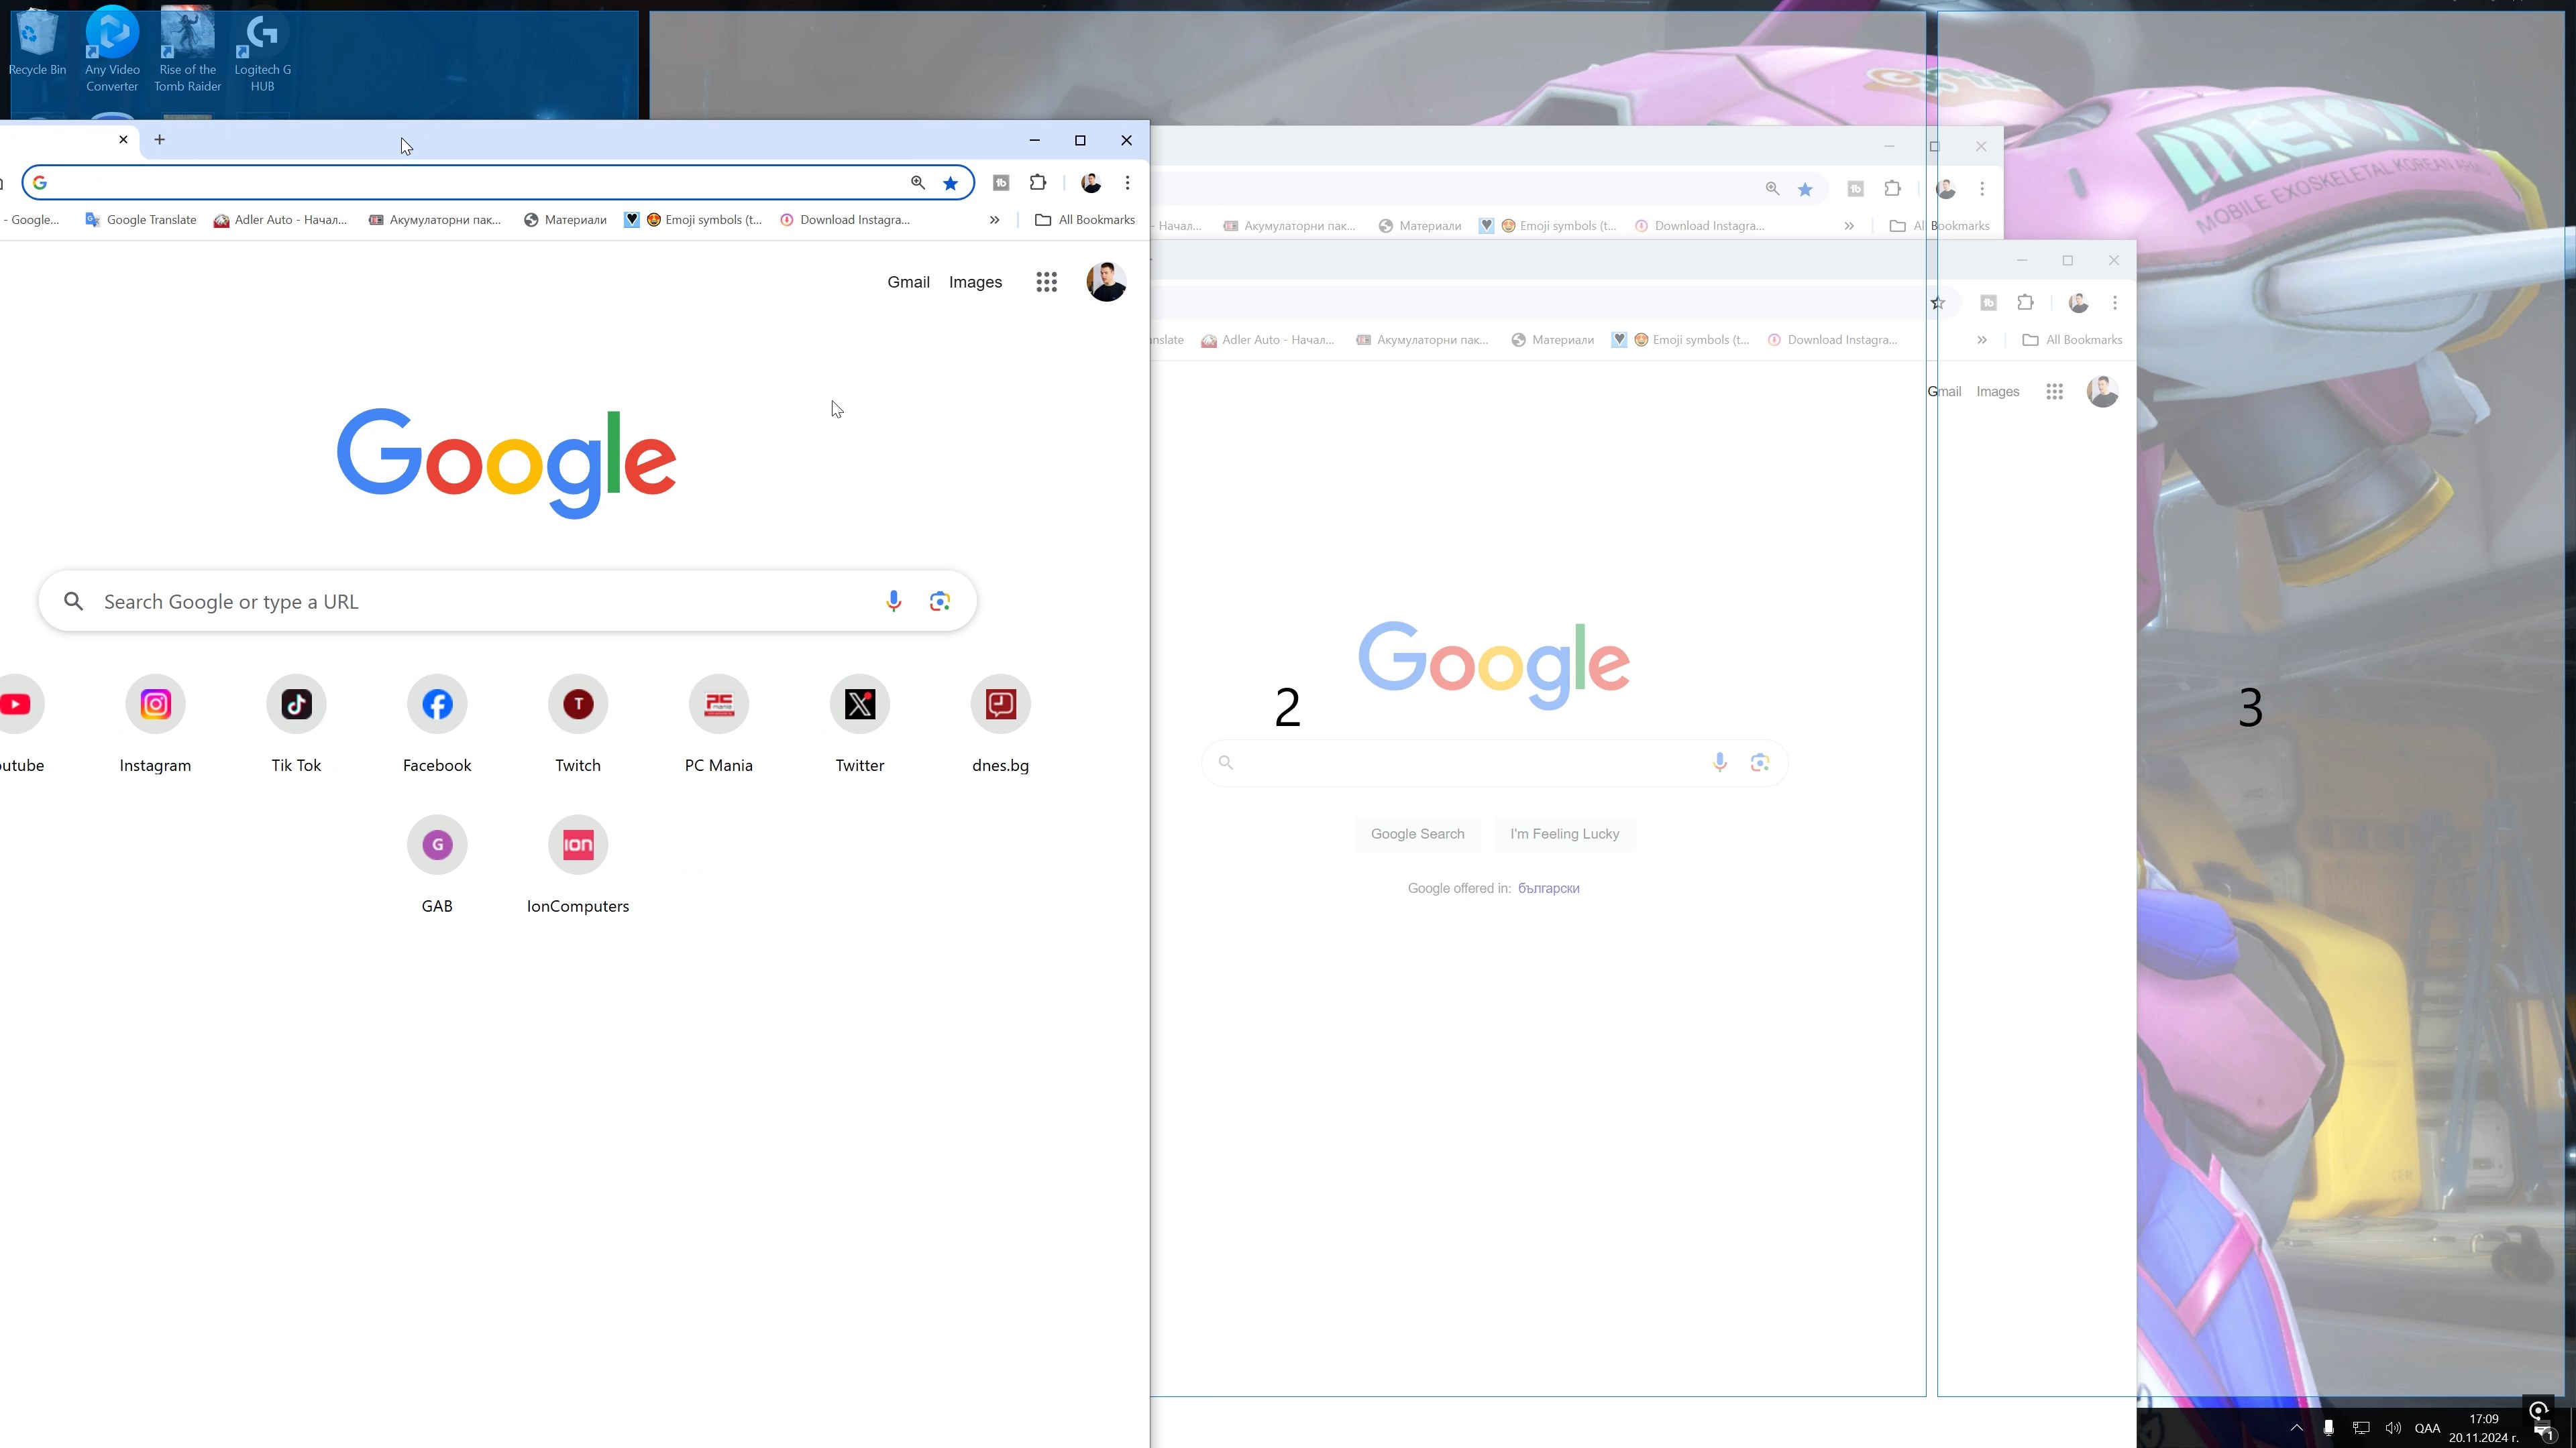2576x1448 pixels.
Task: Open All Bookmarks in middle background window
Action: (2072, 340)
